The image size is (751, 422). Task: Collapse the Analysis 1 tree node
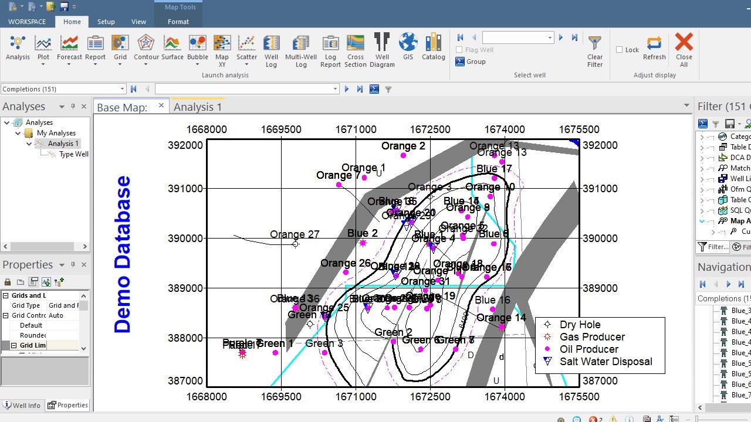(x=29, y=144)
